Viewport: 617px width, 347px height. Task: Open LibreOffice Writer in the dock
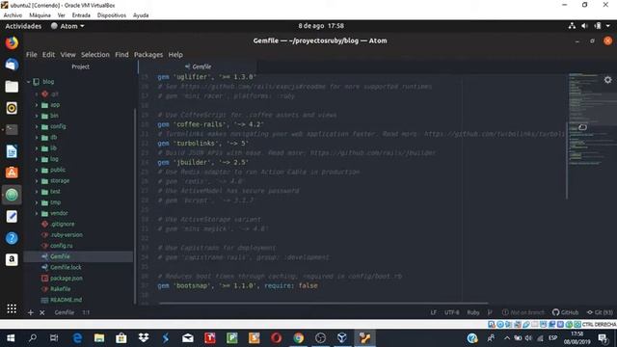click(12, 151)
